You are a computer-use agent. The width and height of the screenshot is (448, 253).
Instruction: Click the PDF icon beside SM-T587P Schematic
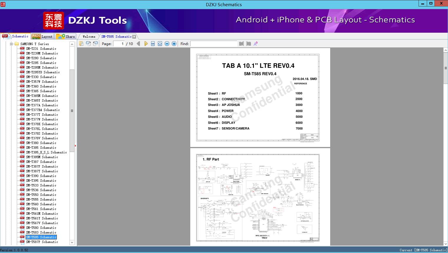coord(22,242)
